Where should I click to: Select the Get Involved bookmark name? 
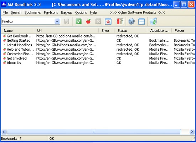tap(17, 58)
